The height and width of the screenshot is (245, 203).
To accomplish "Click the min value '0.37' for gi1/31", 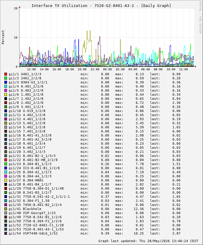I will click(x=105, y=197).
